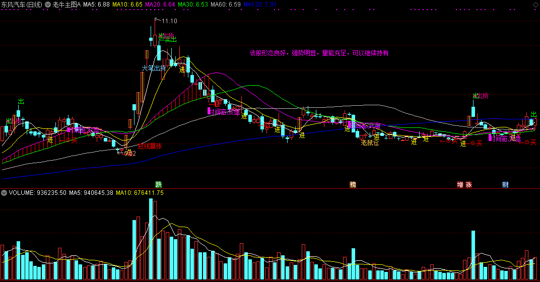This screenshot has width=540, height=282.
Task: Click the red 短线暴涨 annotation
Action: tap(150, 147)
